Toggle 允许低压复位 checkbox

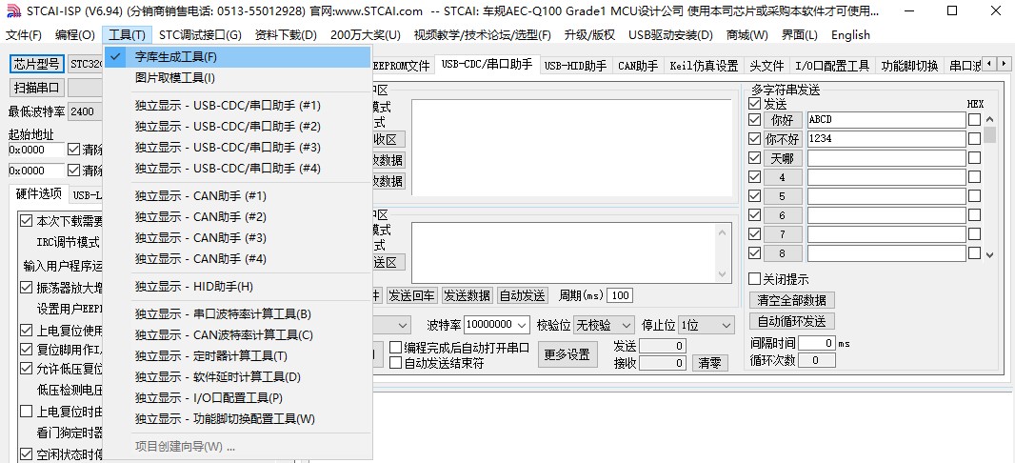27,369
